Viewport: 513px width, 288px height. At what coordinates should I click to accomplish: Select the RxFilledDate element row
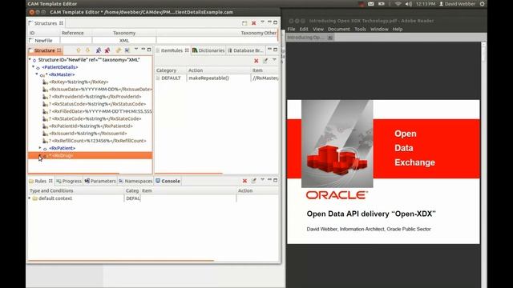coord(98,111)
